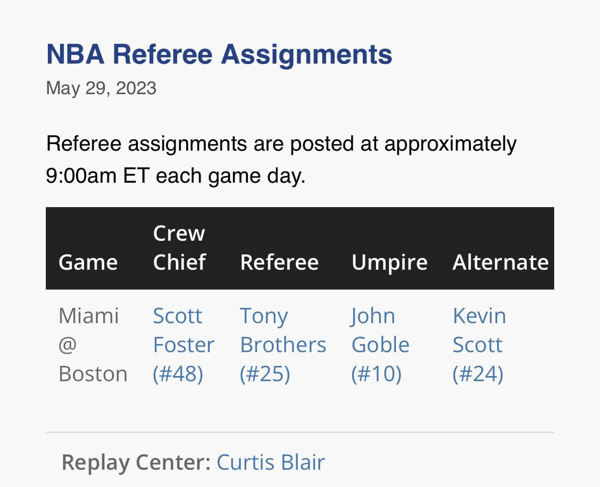Click Miami in the Game cell
This screenshot has height=487, width=600.
89,316
